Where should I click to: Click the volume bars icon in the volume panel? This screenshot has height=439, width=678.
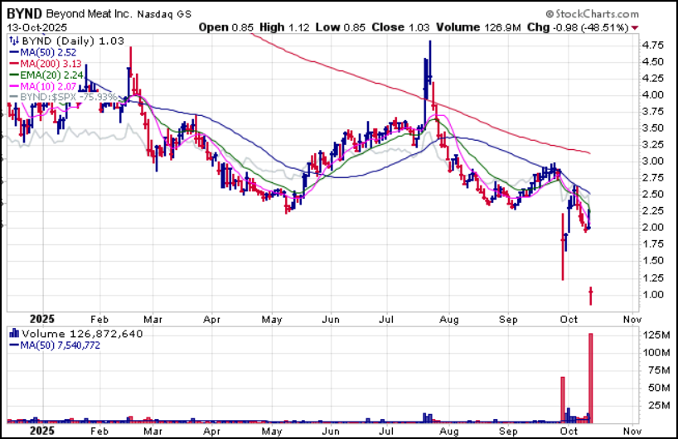[14, 333]
